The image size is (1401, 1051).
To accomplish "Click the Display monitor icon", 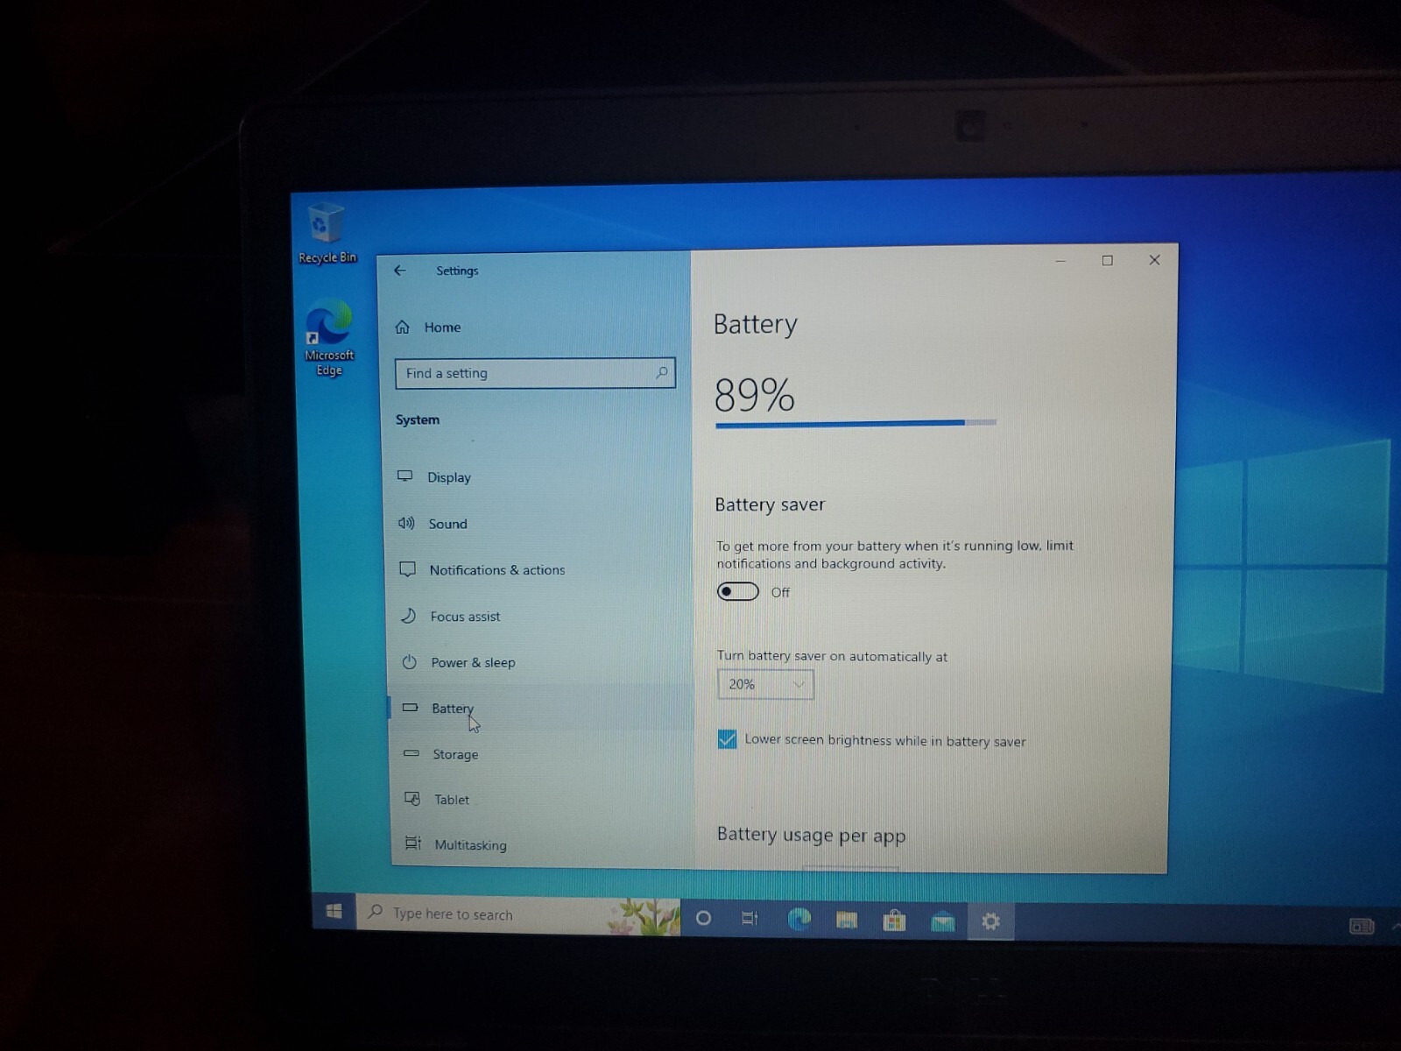I will [x=405, y=476].
